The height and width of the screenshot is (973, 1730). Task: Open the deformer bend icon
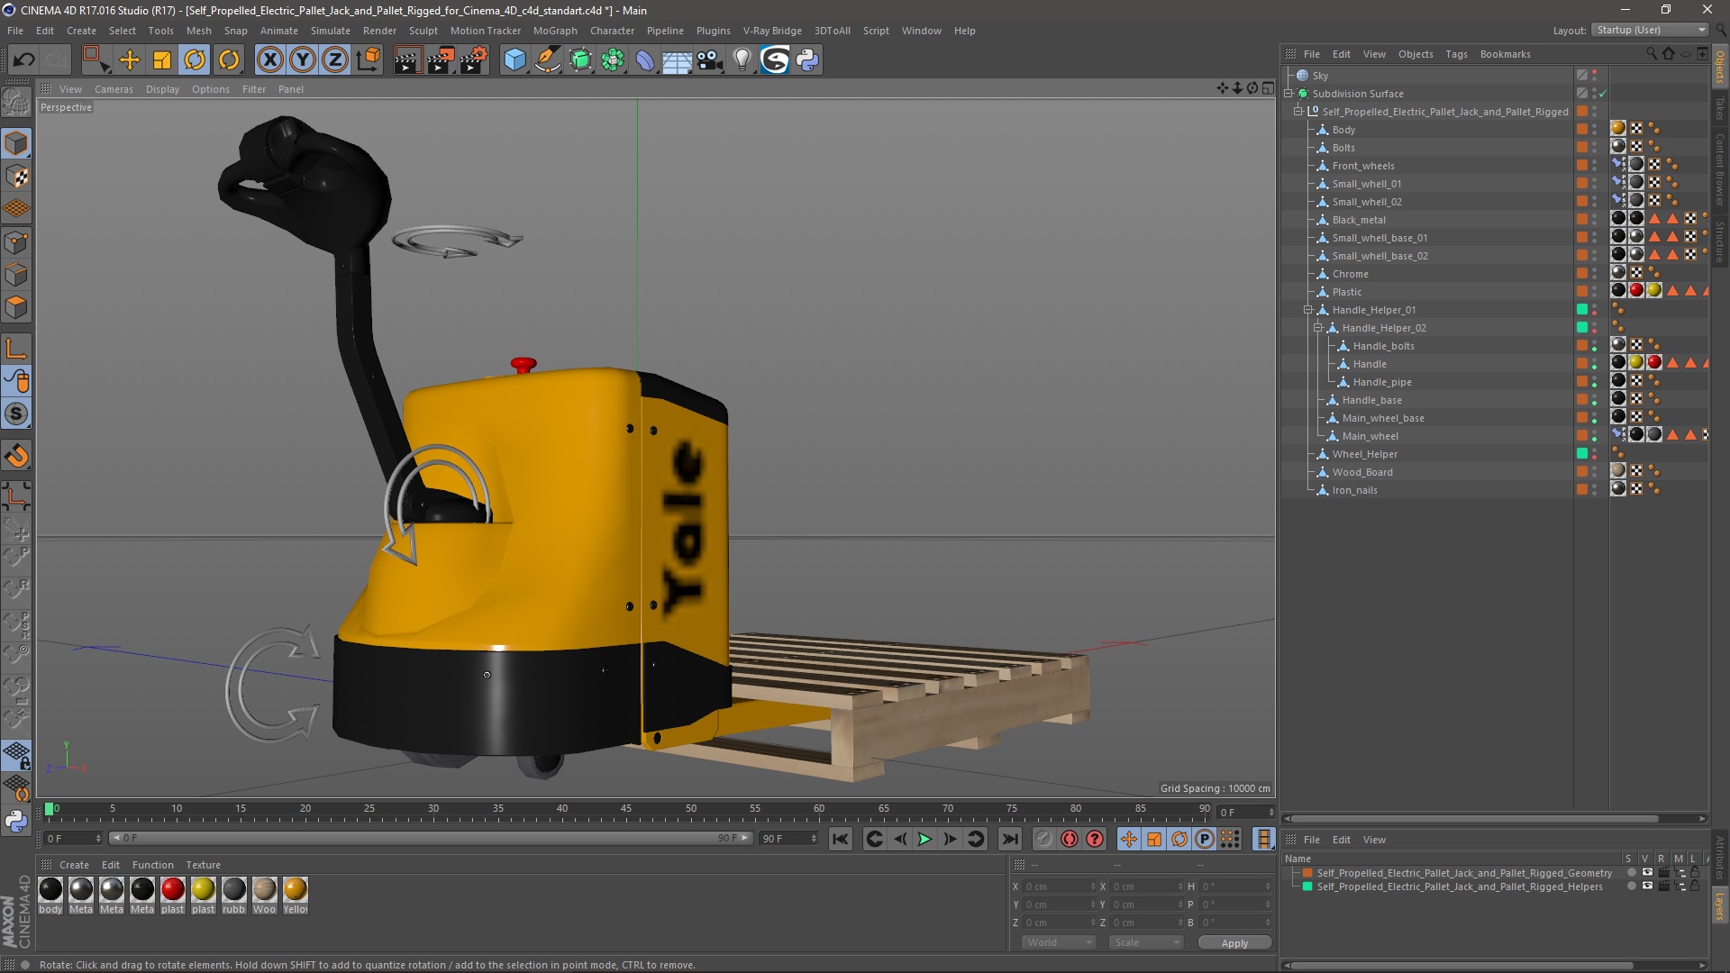pos(645,60)
